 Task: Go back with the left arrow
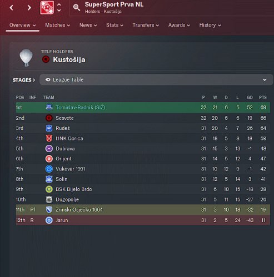(x=12, y=8)
